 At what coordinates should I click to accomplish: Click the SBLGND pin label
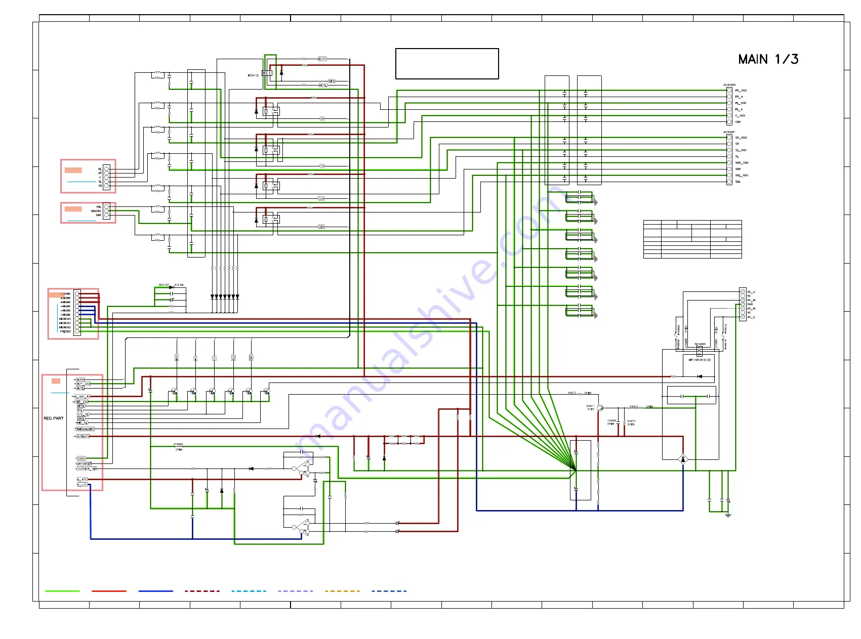click(96, 211)
